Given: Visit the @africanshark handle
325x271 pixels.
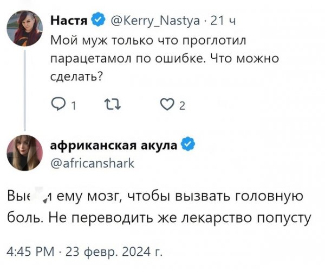Looking at the screenshot, I should 88,161.
